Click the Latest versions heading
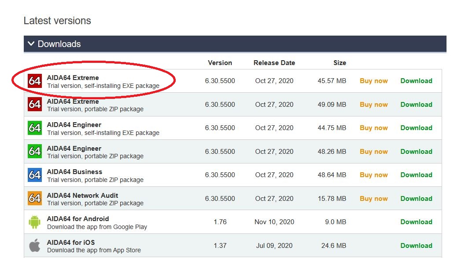 pos(57,21)
